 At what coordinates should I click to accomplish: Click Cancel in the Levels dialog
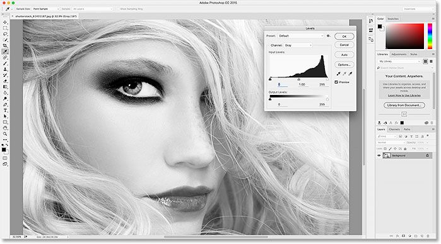[x=344, y=45]
